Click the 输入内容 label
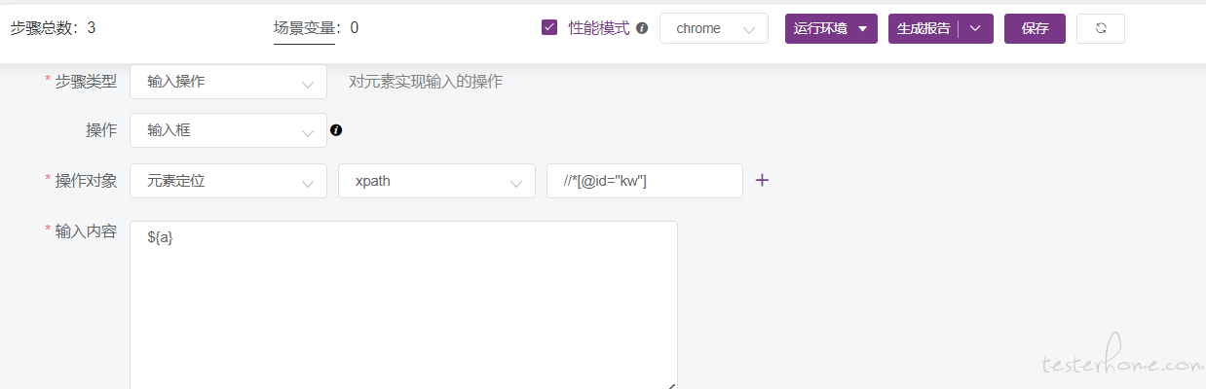Image resolution: width=1206 pixels, height=389 pixels. (x=86, y=230)
